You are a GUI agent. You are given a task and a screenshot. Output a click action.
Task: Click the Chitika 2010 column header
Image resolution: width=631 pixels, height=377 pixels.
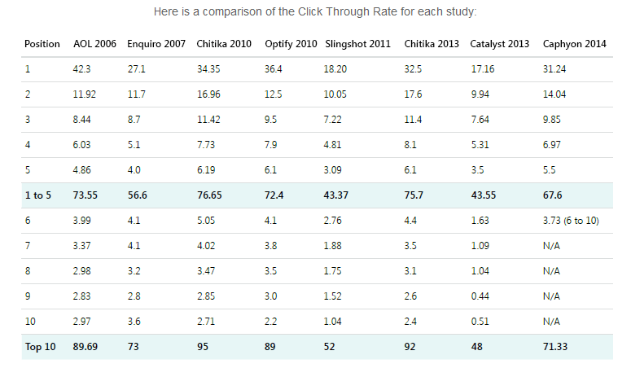(x=224, y=43)
